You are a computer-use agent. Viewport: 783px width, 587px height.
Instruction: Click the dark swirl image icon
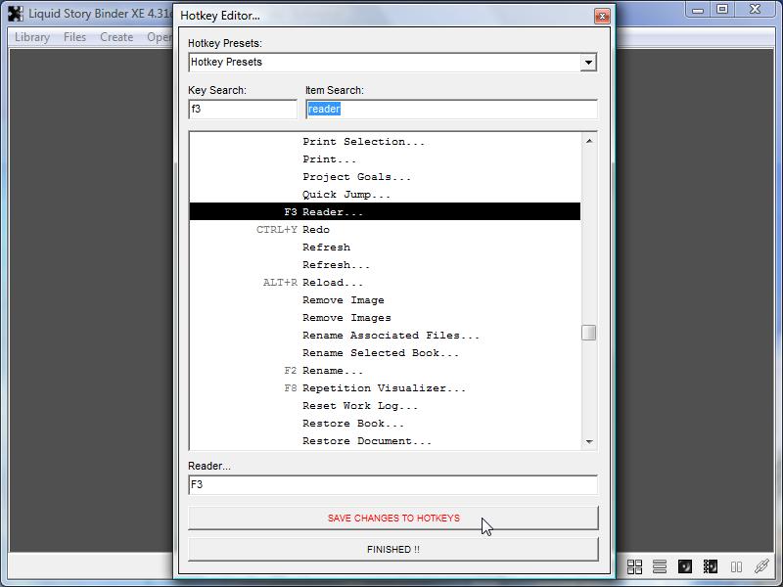click(x=685, y=566)
